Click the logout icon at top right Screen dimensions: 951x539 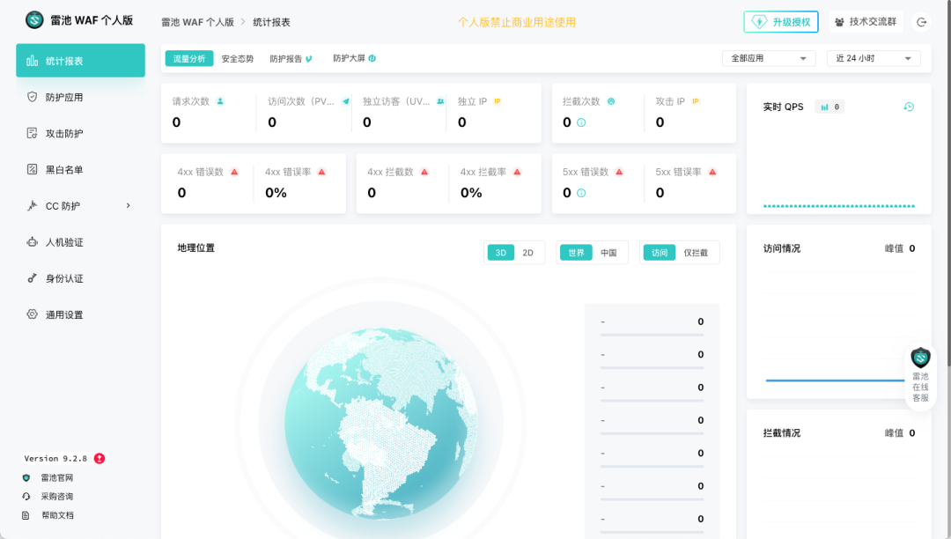921,22
